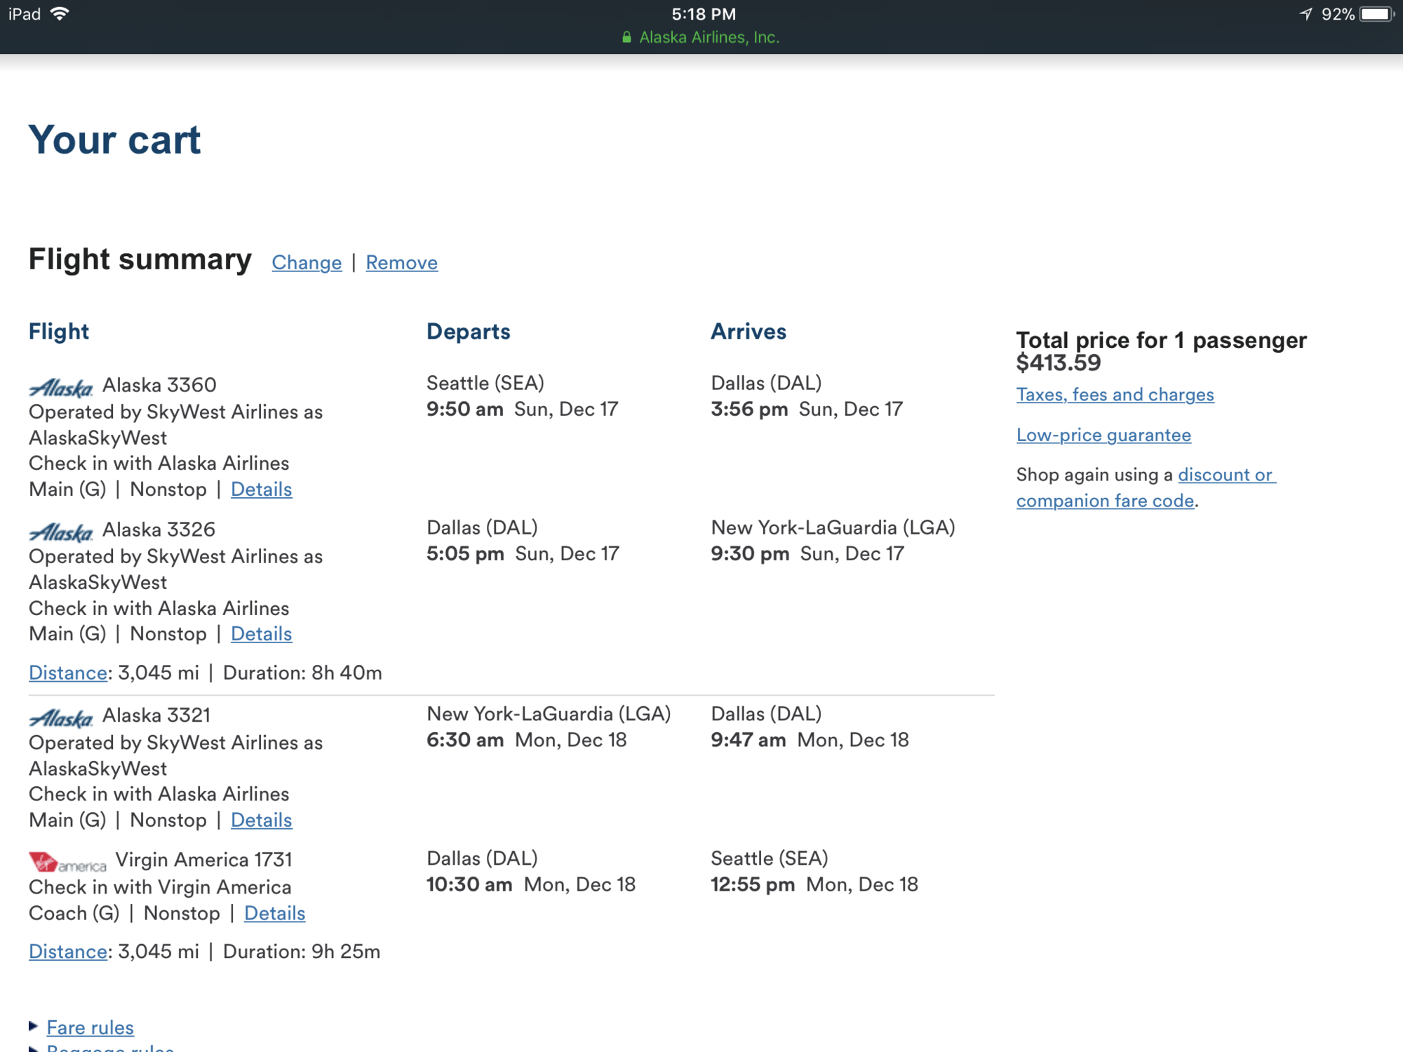Expand the Baggage rules section
This screenshot has height=1052, width=1403.
109,1048
